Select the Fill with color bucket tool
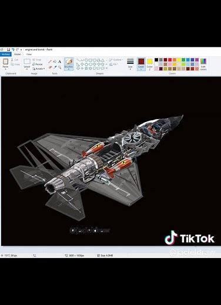This screenshot has height=305, width=221. (55, 62)
